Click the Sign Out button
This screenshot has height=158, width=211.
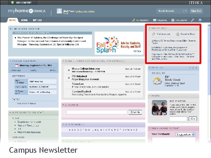[x=196, y=11]
